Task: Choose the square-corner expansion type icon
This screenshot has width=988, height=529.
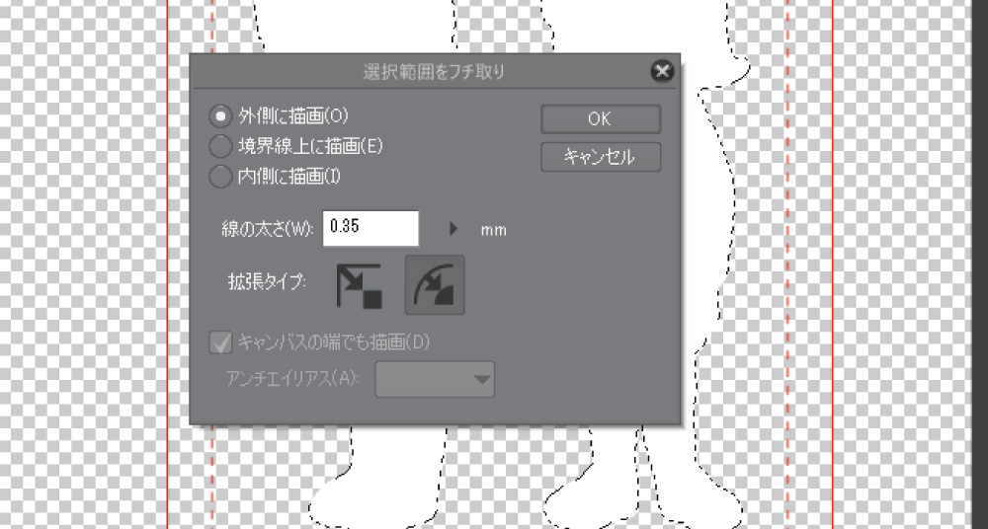Action: [x=360, y=285]
